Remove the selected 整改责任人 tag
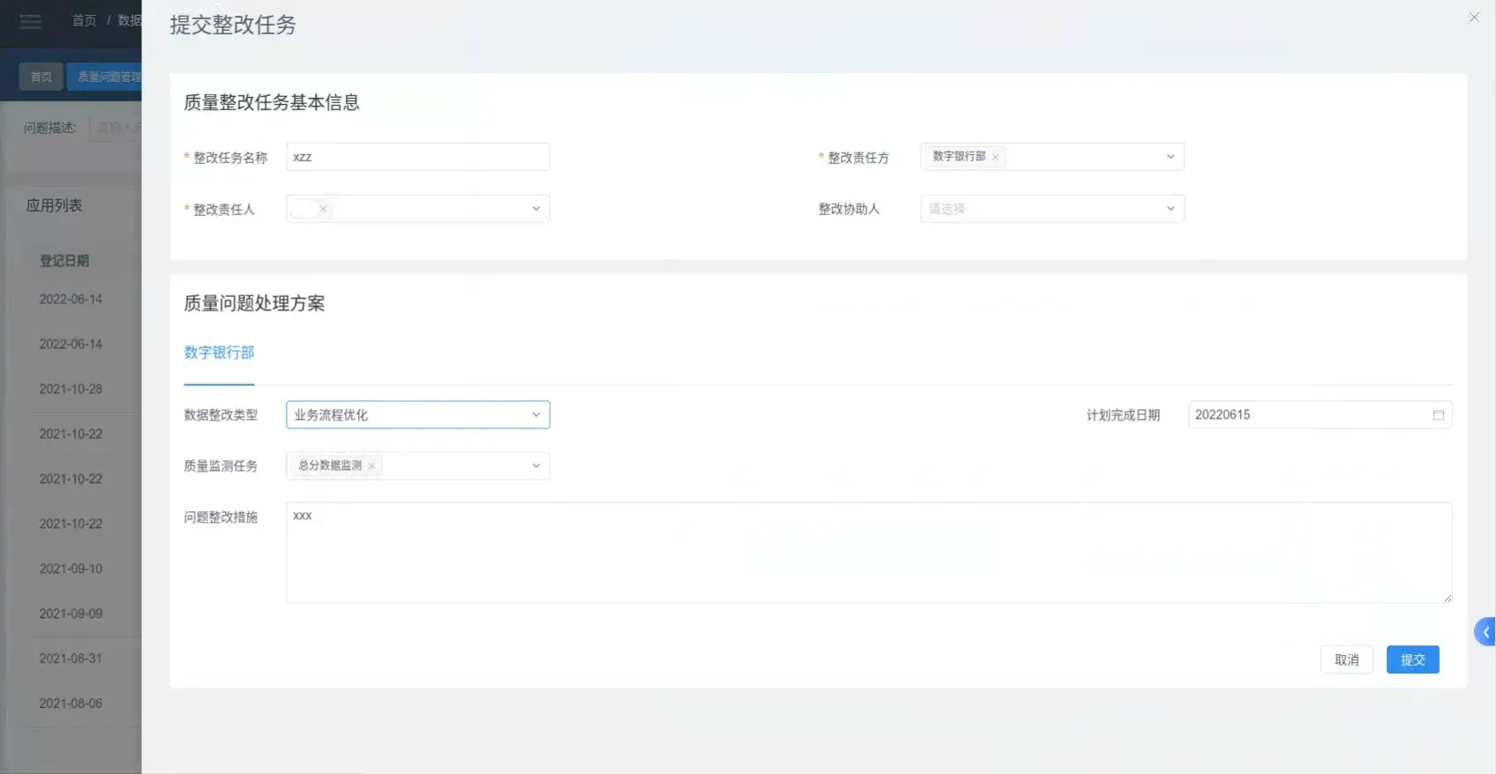Screen dimensions: 1496x774 pyautogui.click(x=323, y=209)
